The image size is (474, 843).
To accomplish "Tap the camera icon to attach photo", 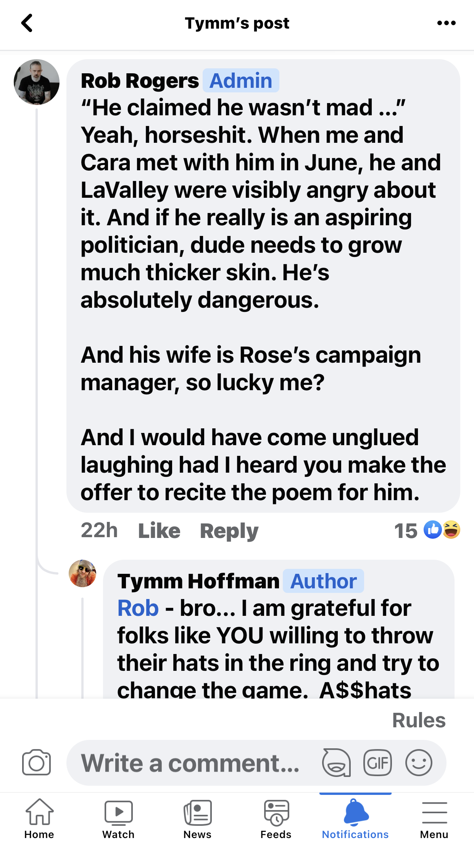I will click(36, 763).
